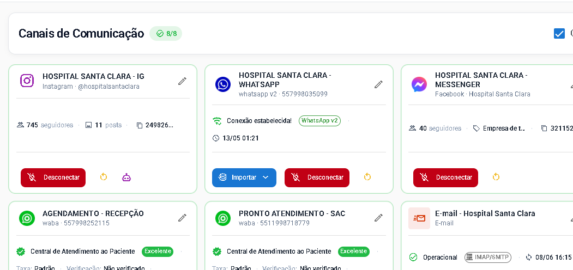
Task: Restart the WhatsApp v2 channel connection
Action: click(367, 177)
